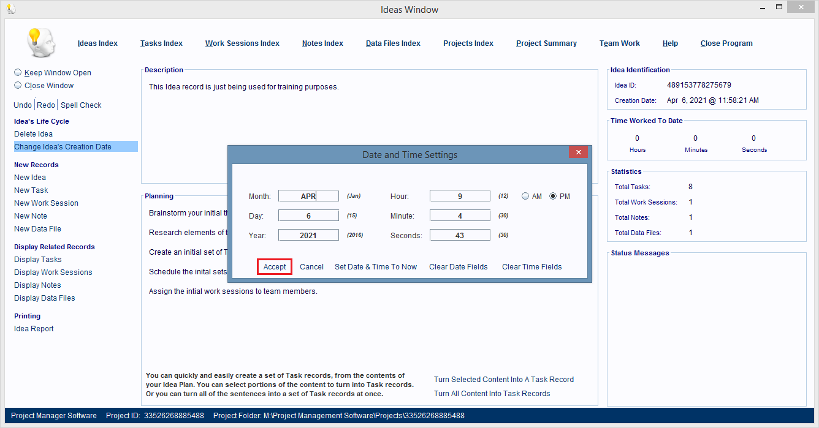This screenshot has height=428, width=819.
Task: Click the Redo link
Action: point(46,105)
